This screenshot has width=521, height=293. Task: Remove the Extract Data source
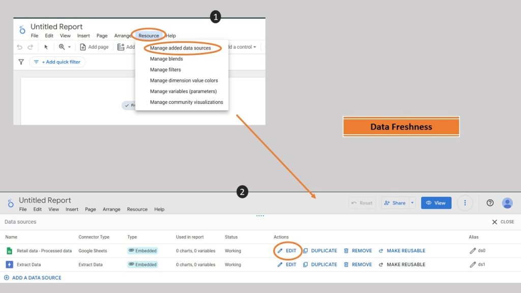coord(358,265)
